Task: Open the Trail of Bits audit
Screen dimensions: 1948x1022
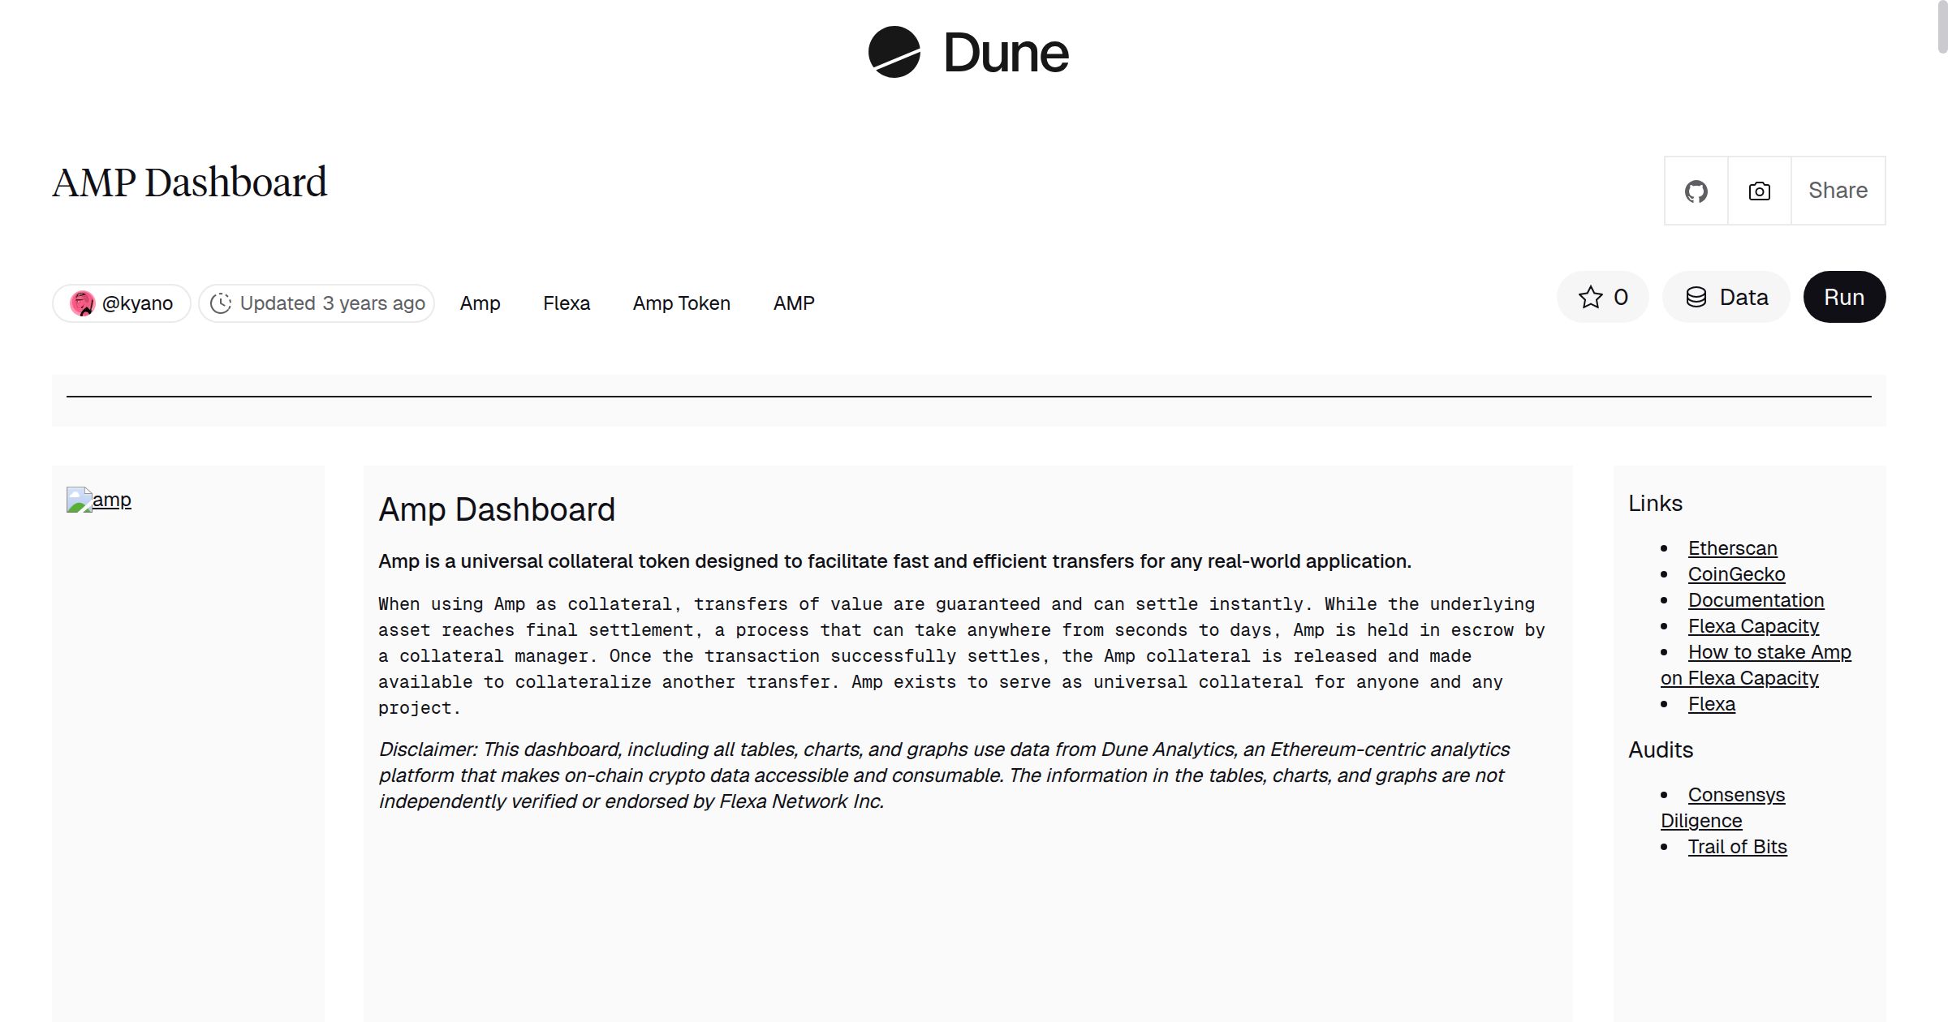Action: point(1737,847)
